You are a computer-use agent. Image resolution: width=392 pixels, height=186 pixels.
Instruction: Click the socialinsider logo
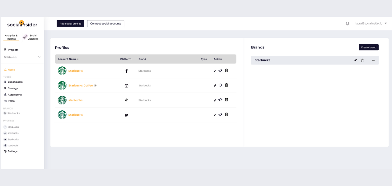tap(22, 24)
